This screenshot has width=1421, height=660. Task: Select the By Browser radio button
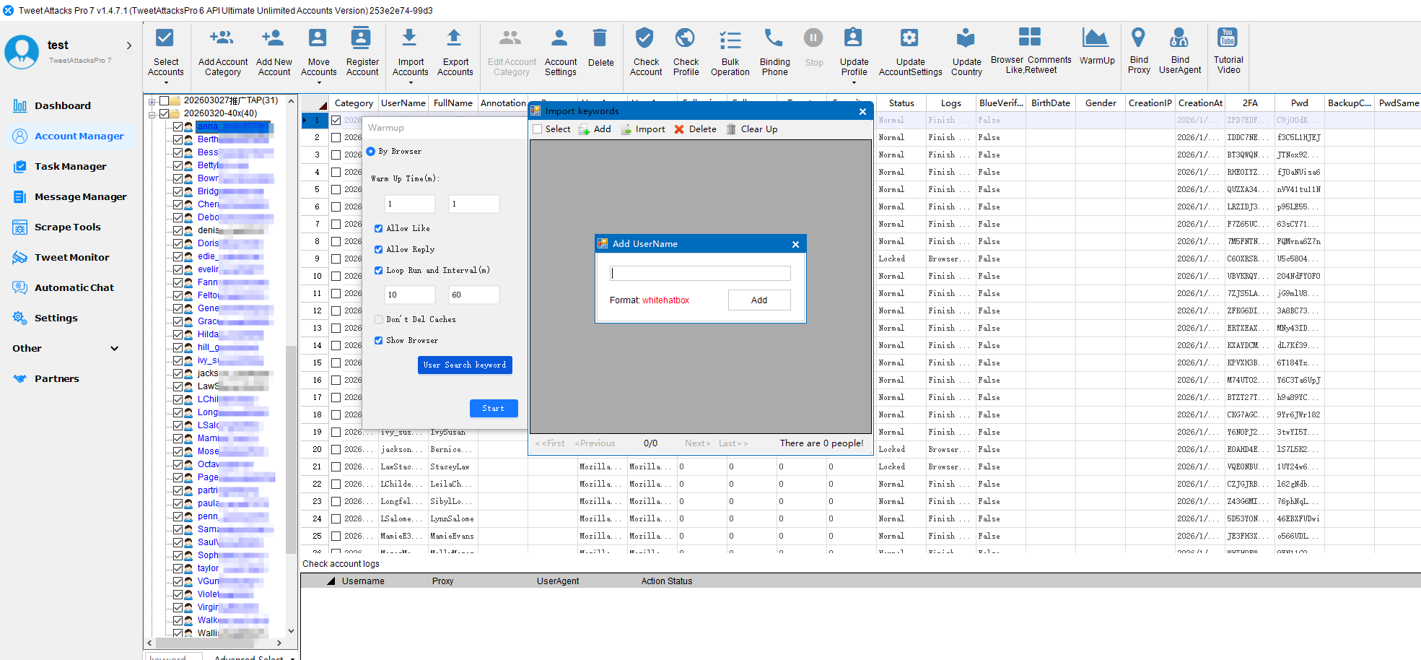pos(371,152)
